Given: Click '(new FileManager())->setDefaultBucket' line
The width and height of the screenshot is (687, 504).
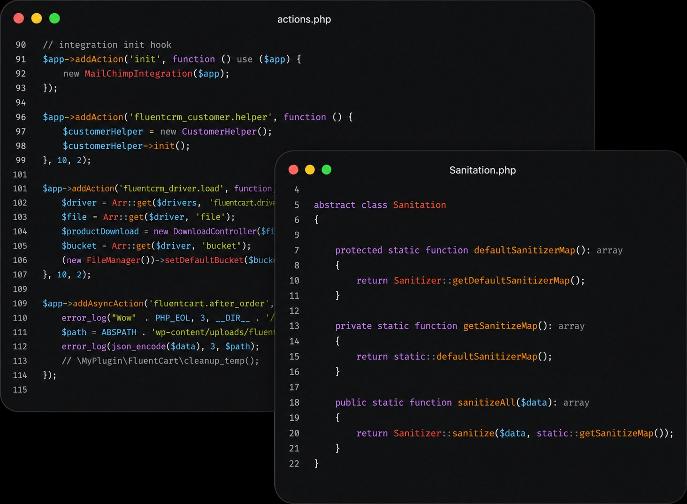Looking at the screenshot, I should pyautogui.click(x=168, y=260).
